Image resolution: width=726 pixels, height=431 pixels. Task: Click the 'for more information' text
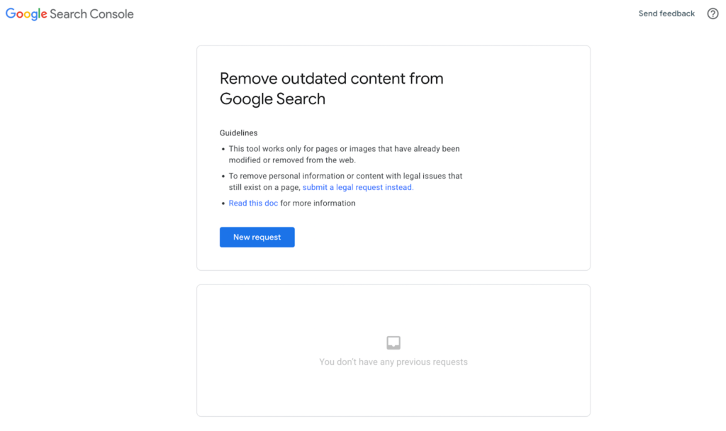[318, 203]
